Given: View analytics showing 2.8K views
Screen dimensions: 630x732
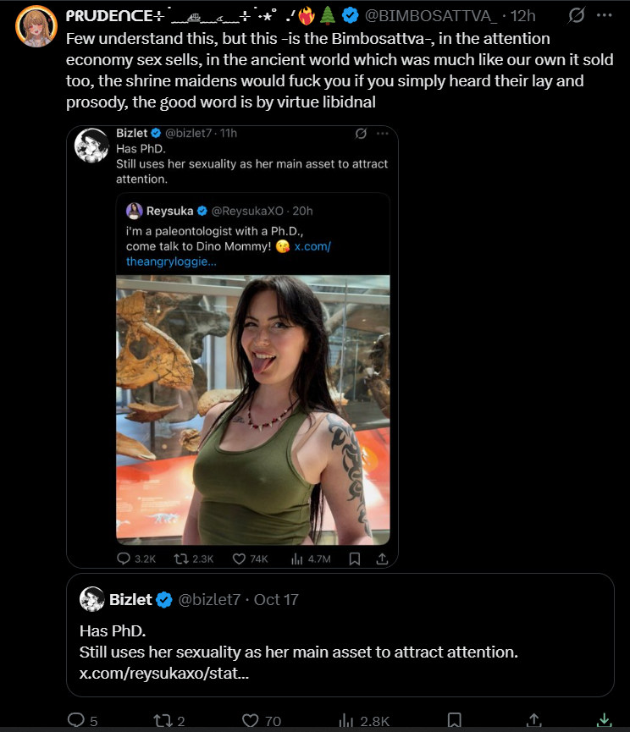Looking at the screenshot, I should [345, 720].
